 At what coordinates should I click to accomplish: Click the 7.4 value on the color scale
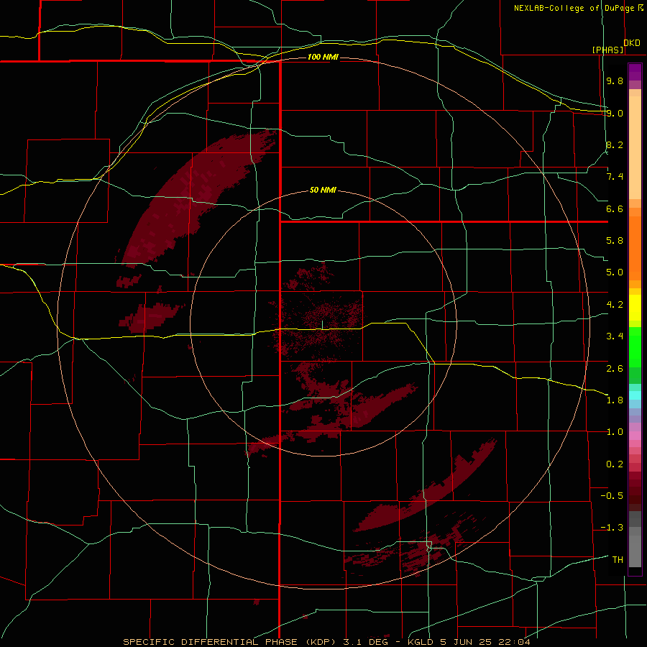click(x=615, y=177)
